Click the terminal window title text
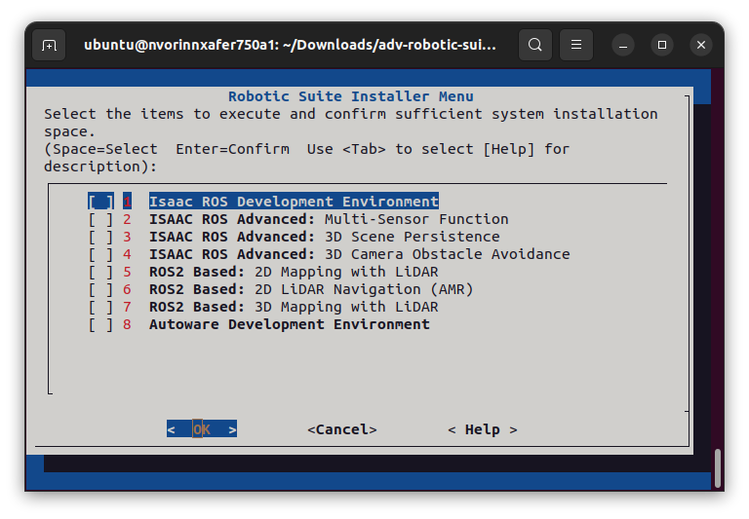This screenshot has width=749, height=519. [x=290, y=45]
